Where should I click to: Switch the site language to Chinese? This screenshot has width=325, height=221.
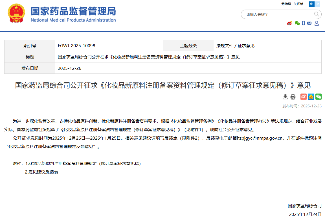(x=311, y=4)
